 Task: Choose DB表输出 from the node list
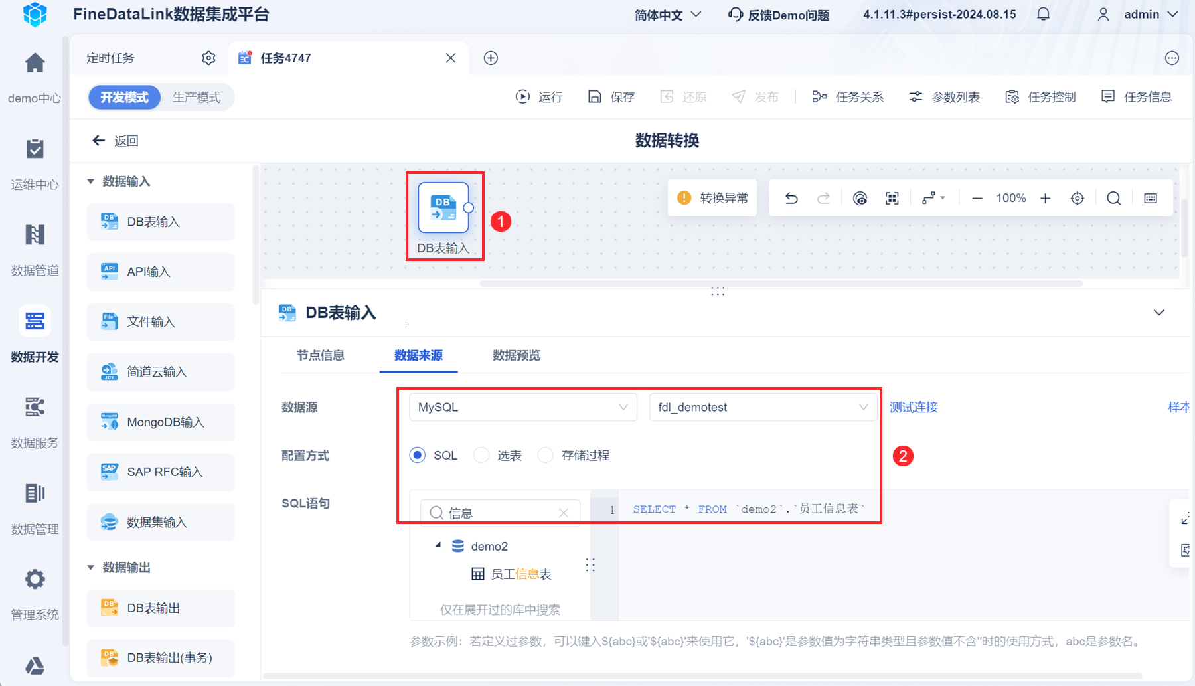point(161,608)
